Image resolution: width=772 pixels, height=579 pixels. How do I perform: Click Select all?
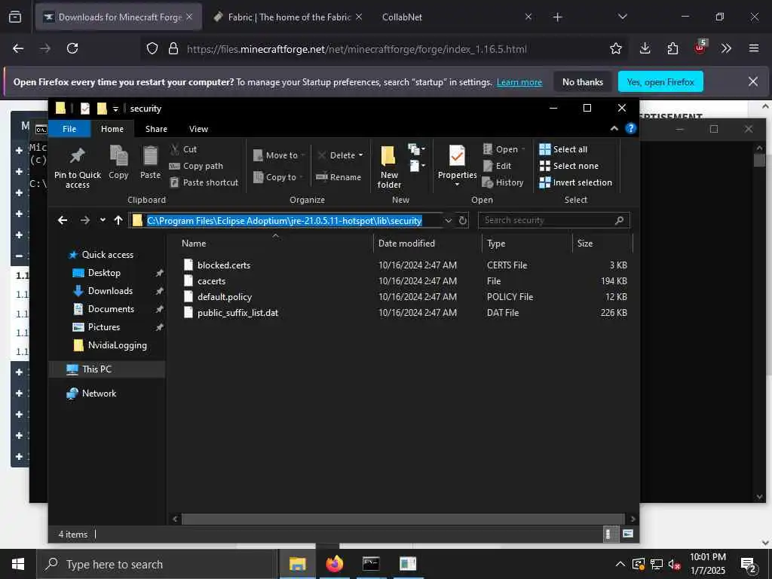(563, 149)
